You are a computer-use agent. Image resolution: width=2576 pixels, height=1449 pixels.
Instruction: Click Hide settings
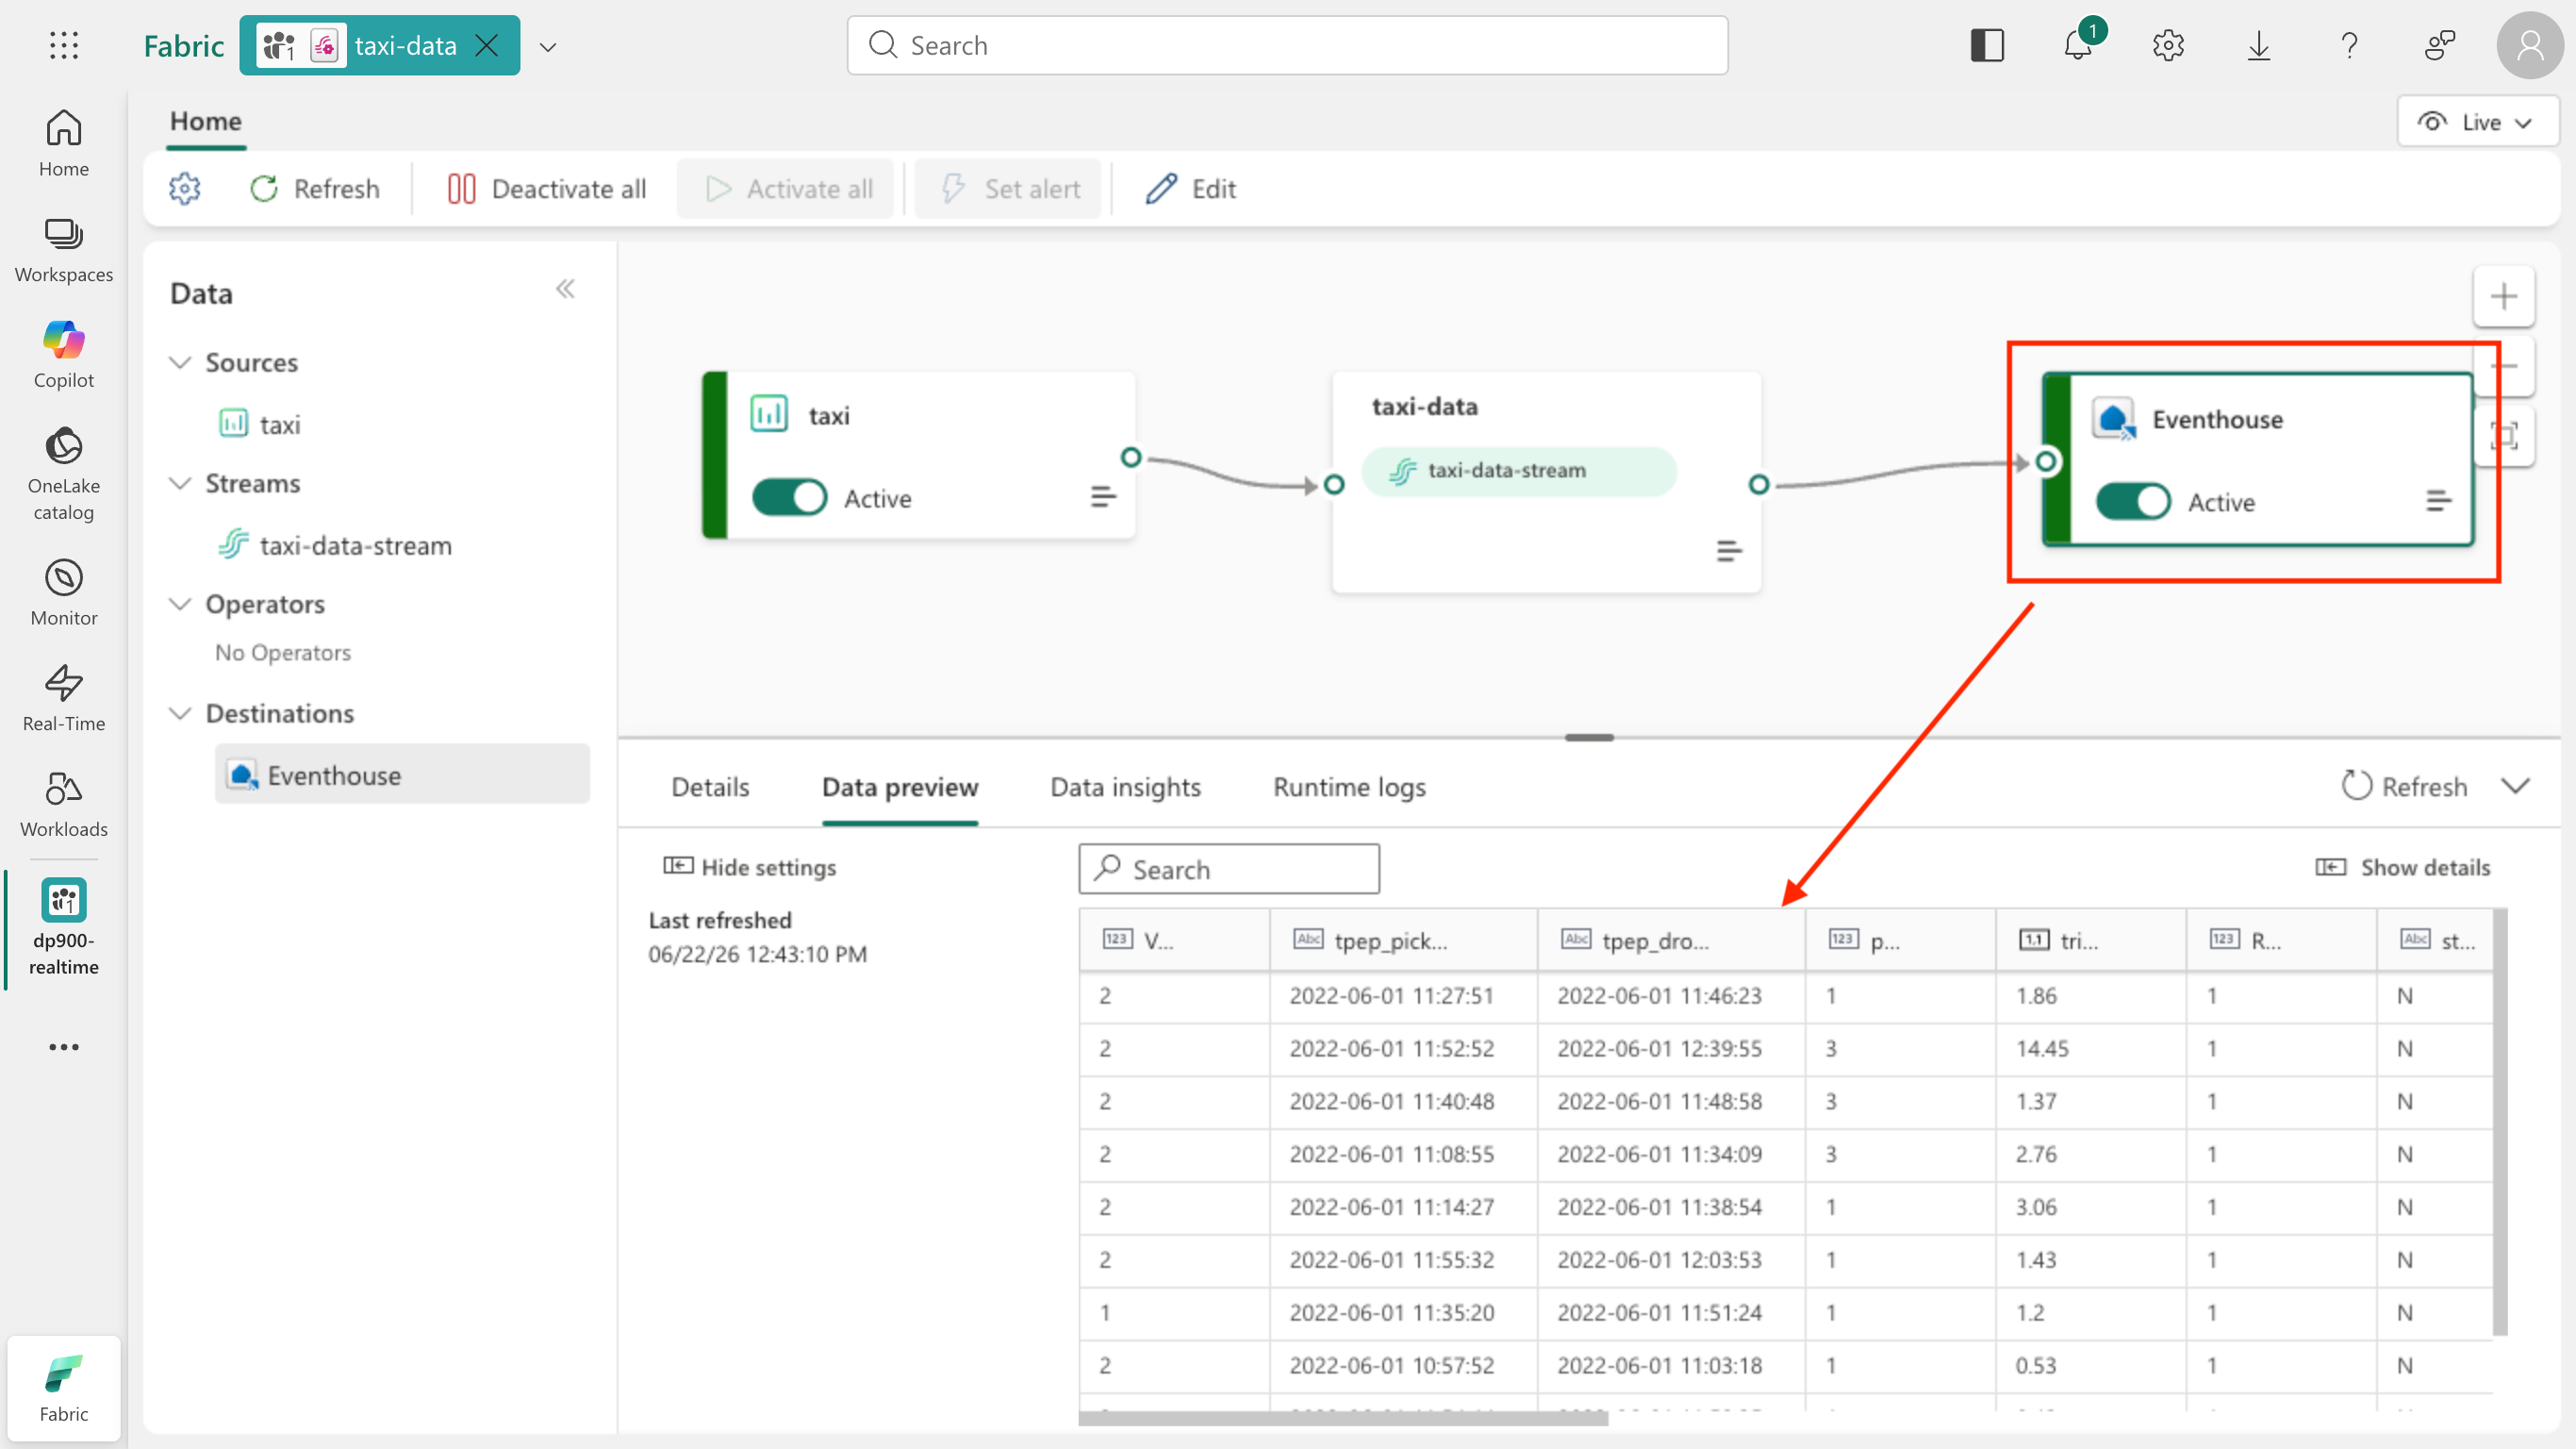coord(750,867)
